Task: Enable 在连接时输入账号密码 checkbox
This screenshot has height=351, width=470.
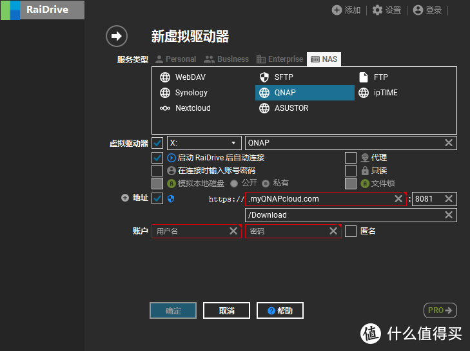Action: click(157, 171)
